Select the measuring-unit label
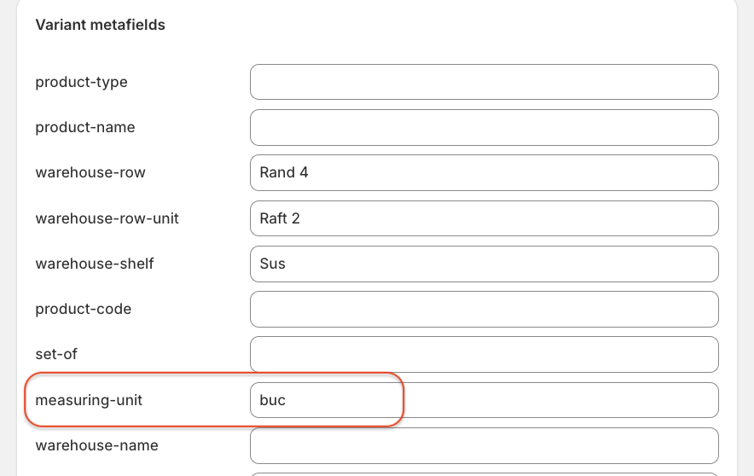 click(89, 400)
